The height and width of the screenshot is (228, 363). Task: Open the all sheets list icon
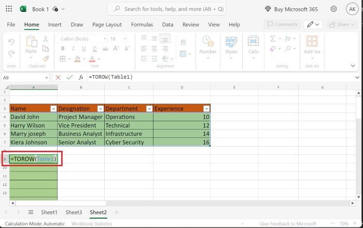(31, 212)
